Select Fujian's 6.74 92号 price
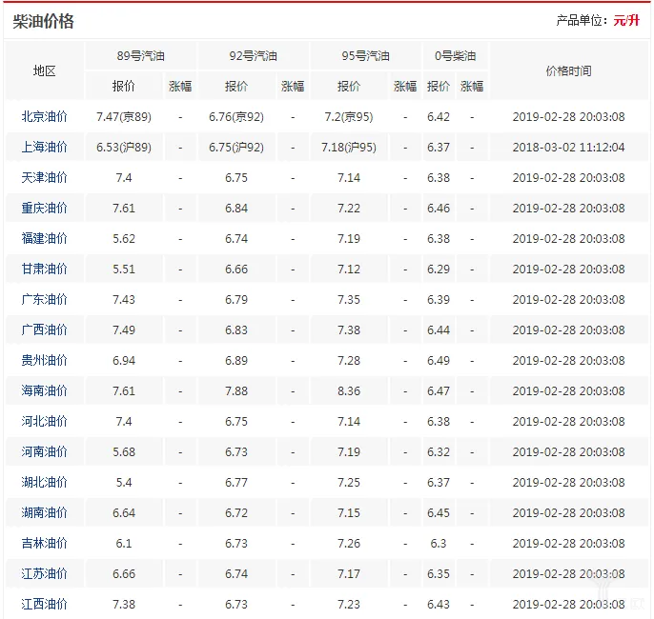Viewport: 654px width, 619px height. click(x=236, y=238)
